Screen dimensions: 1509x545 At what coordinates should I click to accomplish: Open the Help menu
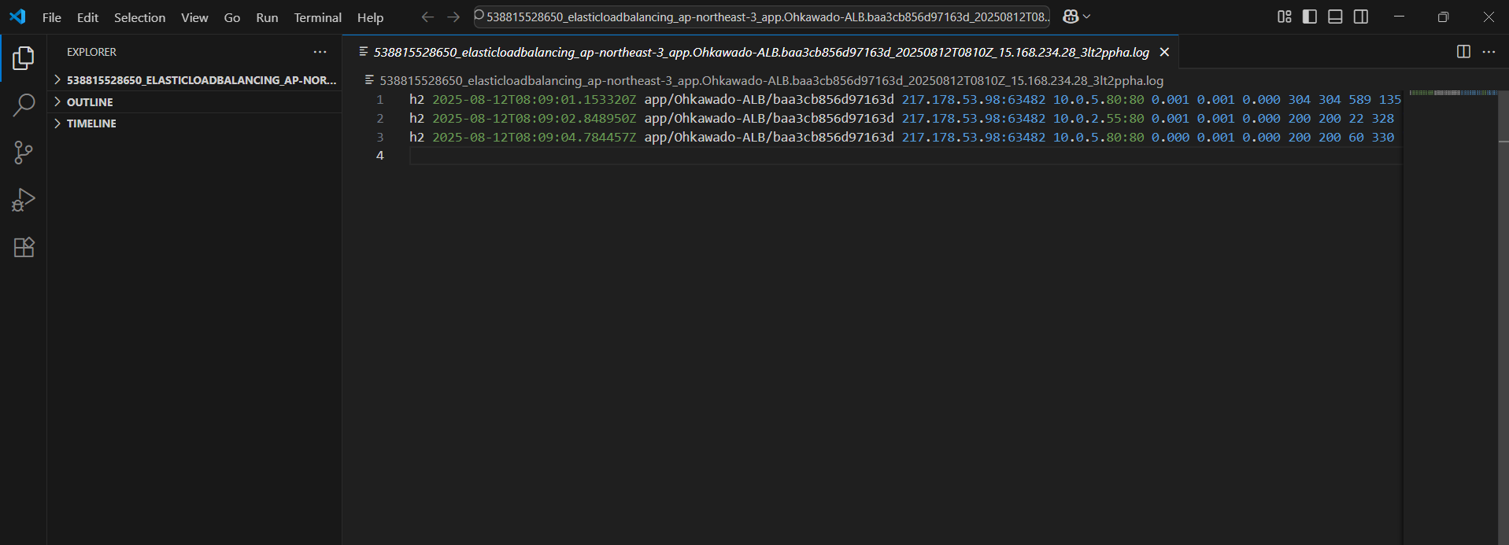370,17
